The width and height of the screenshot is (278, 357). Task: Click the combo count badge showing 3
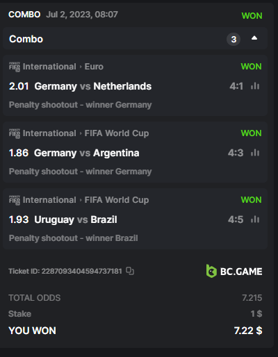[x=234, y=39]
